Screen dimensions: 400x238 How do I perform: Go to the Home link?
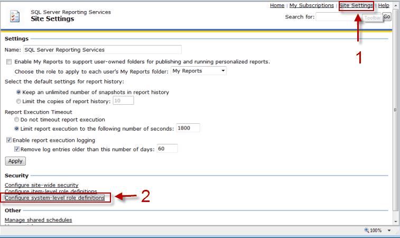[277, 5]
